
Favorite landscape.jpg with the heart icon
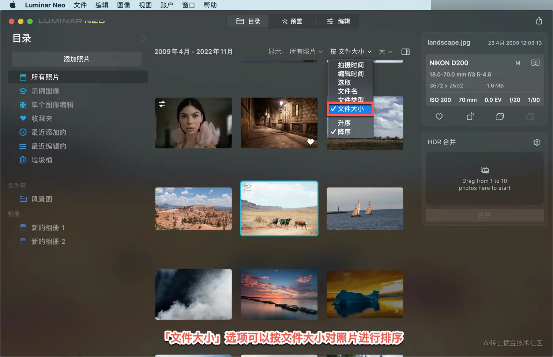tap(439, 117)
